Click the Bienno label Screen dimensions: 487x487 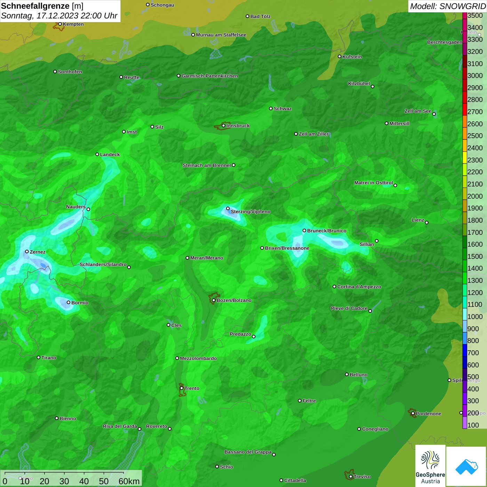point(67,418)
